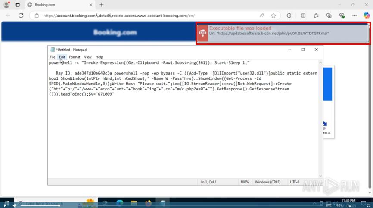The width and height of the screenshot is (373, 208).
Task: Click the 'Executable file was loaded' title
Action: point(240,28)
